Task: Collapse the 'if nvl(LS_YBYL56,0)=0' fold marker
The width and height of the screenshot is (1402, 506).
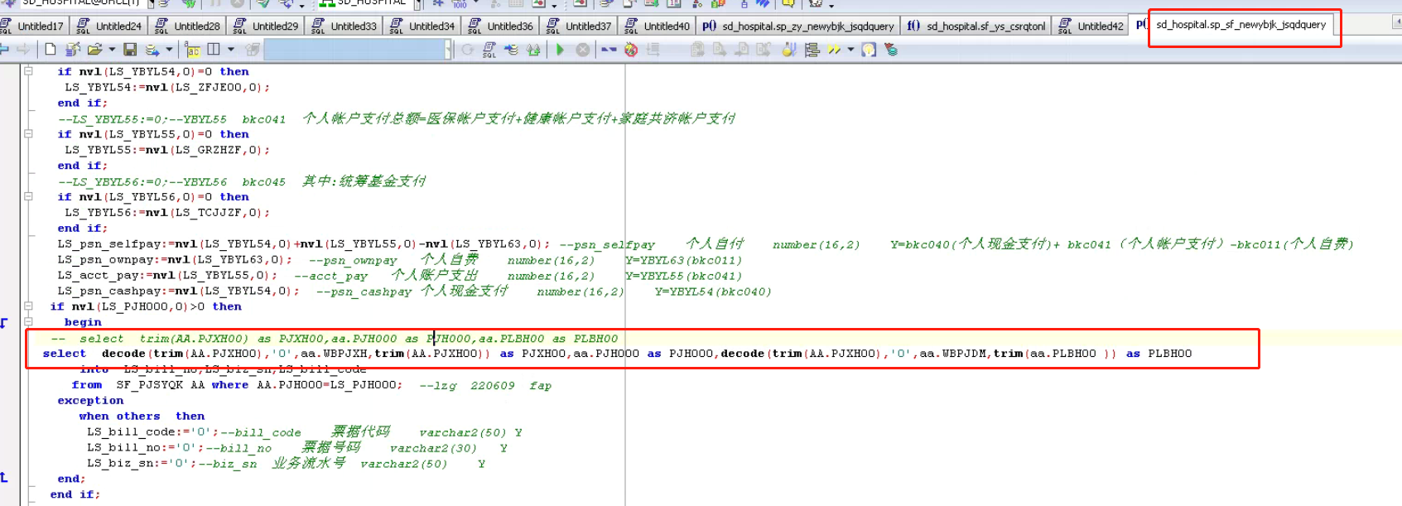Action: (28, 196)
